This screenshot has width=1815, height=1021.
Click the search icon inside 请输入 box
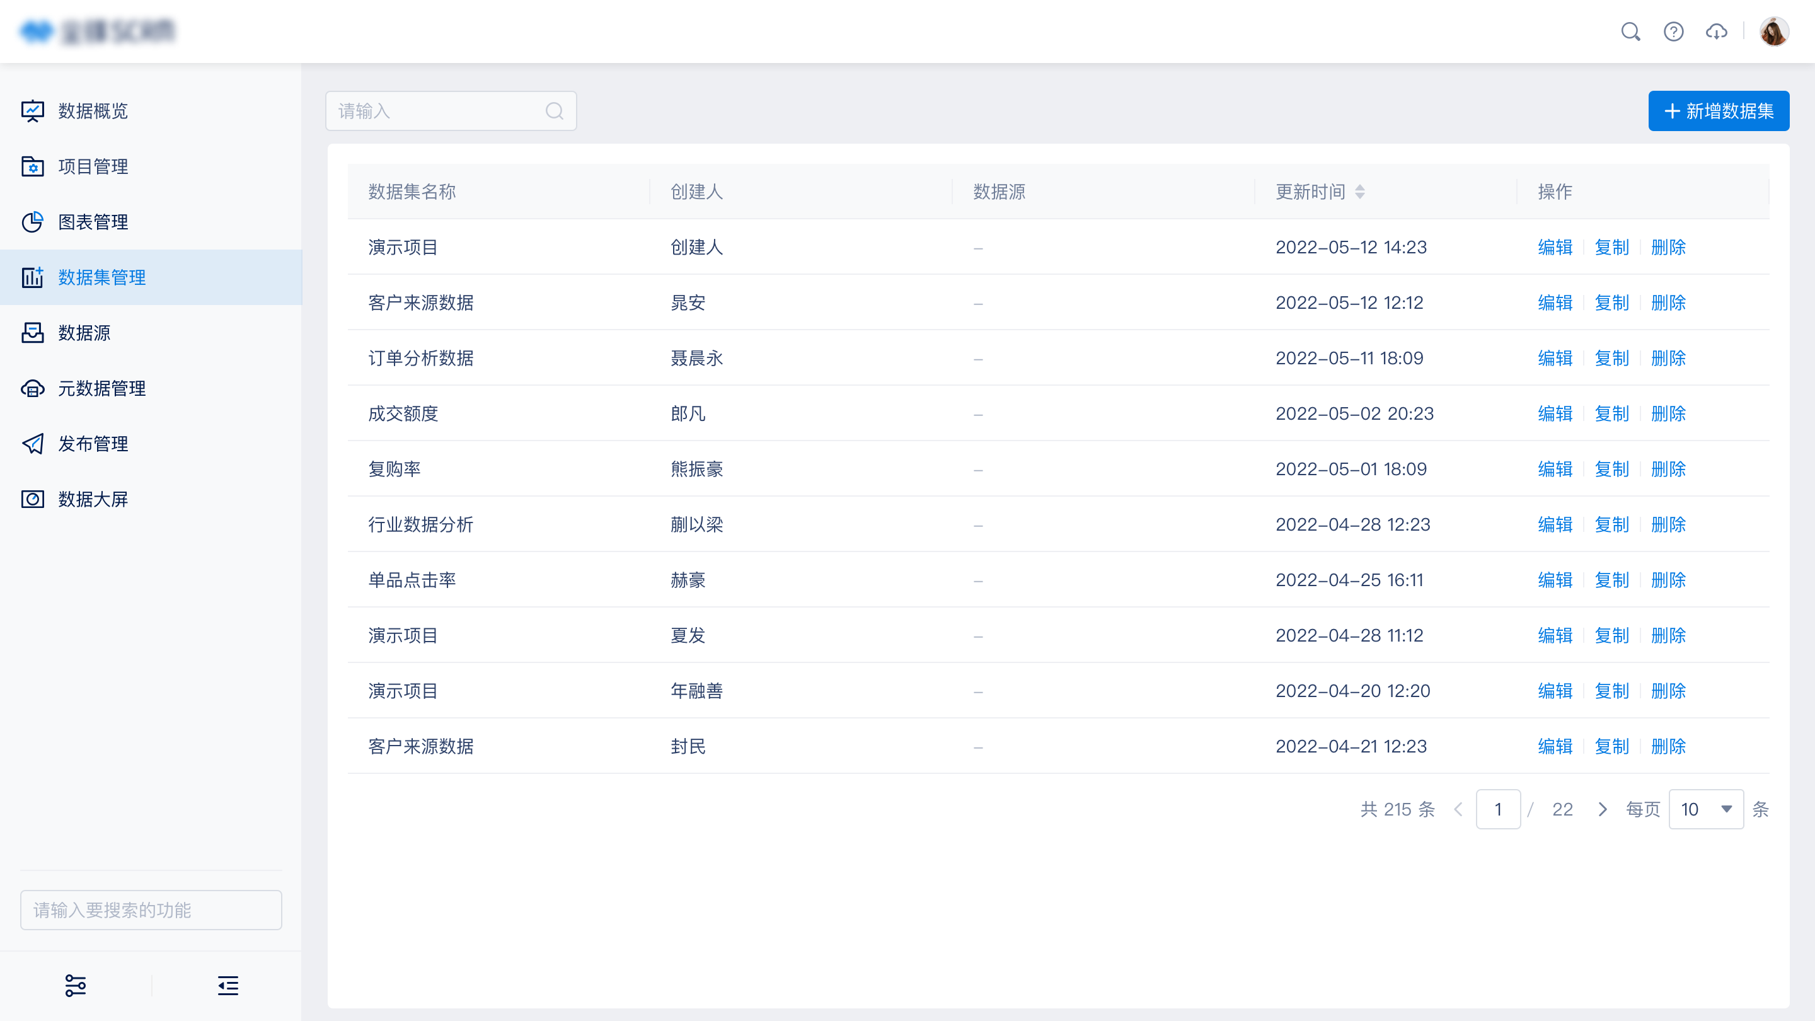point(555,111)
